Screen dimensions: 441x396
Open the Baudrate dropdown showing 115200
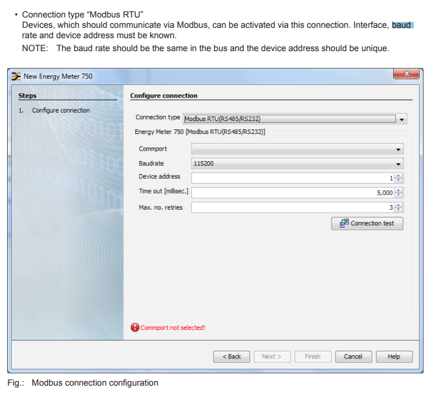399,164
